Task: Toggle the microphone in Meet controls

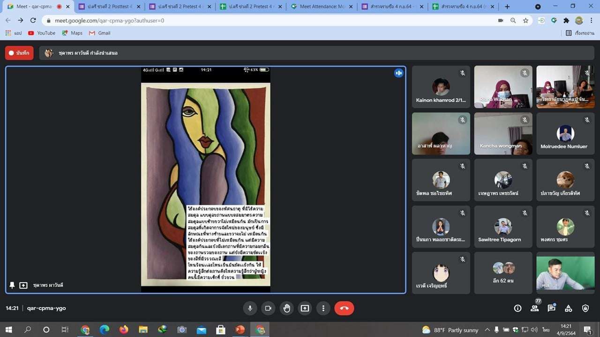Action: (x=250, y=308)
